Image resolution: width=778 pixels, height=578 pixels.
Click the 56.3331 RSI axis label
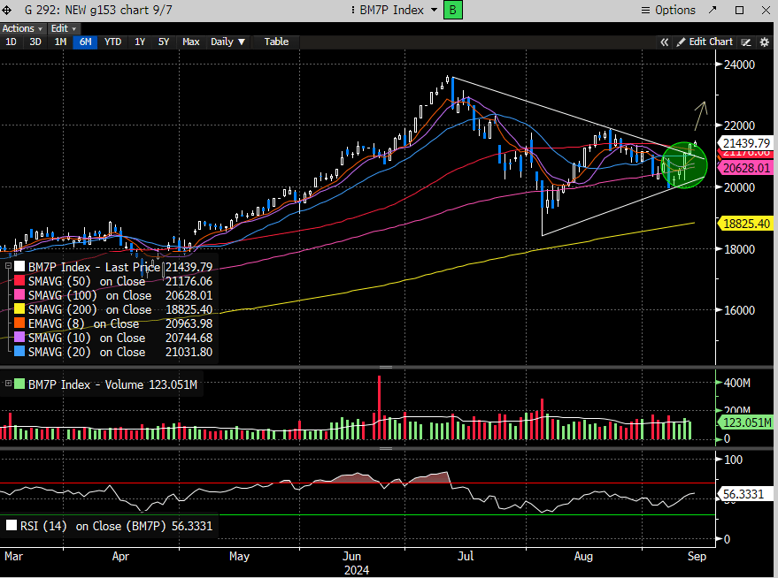pyautogui.click(x=746, y=494)
